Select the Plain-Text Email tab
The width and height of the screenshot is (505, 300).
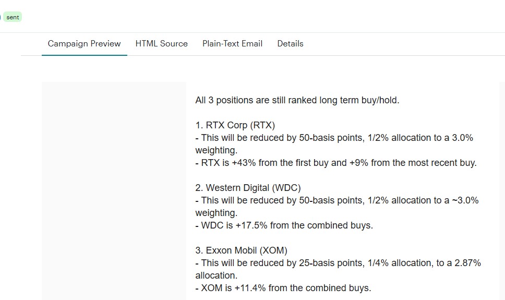click(x=232, y=44)
